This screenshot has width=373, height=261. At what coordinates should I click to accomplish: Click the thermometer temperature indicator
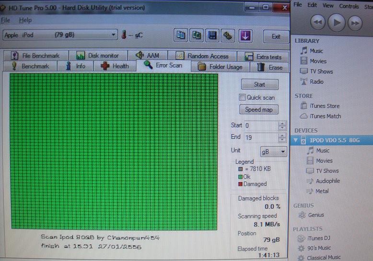coord(124,35)
